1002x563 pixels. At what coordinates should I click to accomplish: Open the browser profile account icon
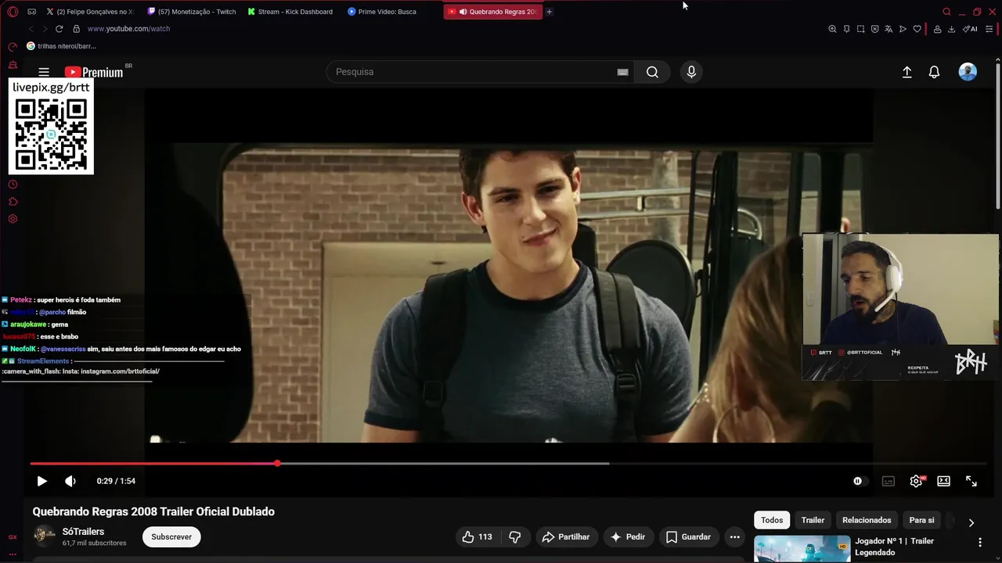point(937,29)
